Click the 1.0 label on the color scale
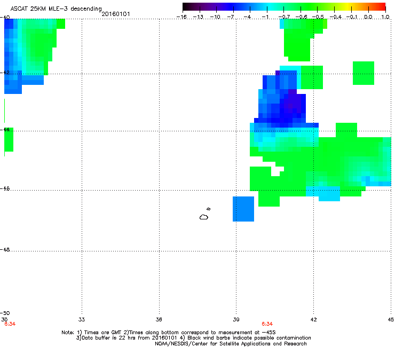 coord(385,17)
